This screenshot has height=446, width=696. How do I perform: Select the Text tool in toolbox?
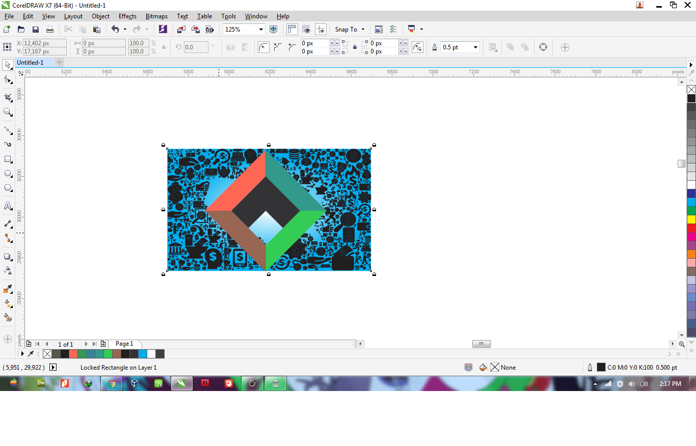[x=8, y=206]
